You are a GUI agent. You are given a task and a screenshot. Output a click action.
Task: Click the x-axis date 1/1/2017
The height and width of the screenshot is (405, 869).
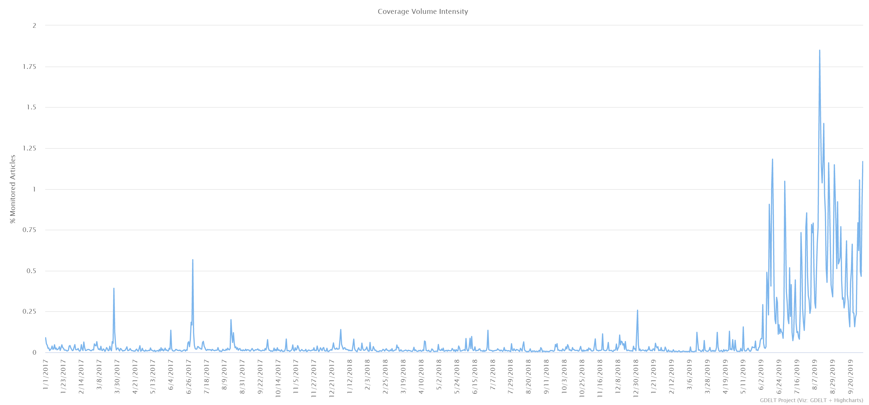click(x=46, y=374)
